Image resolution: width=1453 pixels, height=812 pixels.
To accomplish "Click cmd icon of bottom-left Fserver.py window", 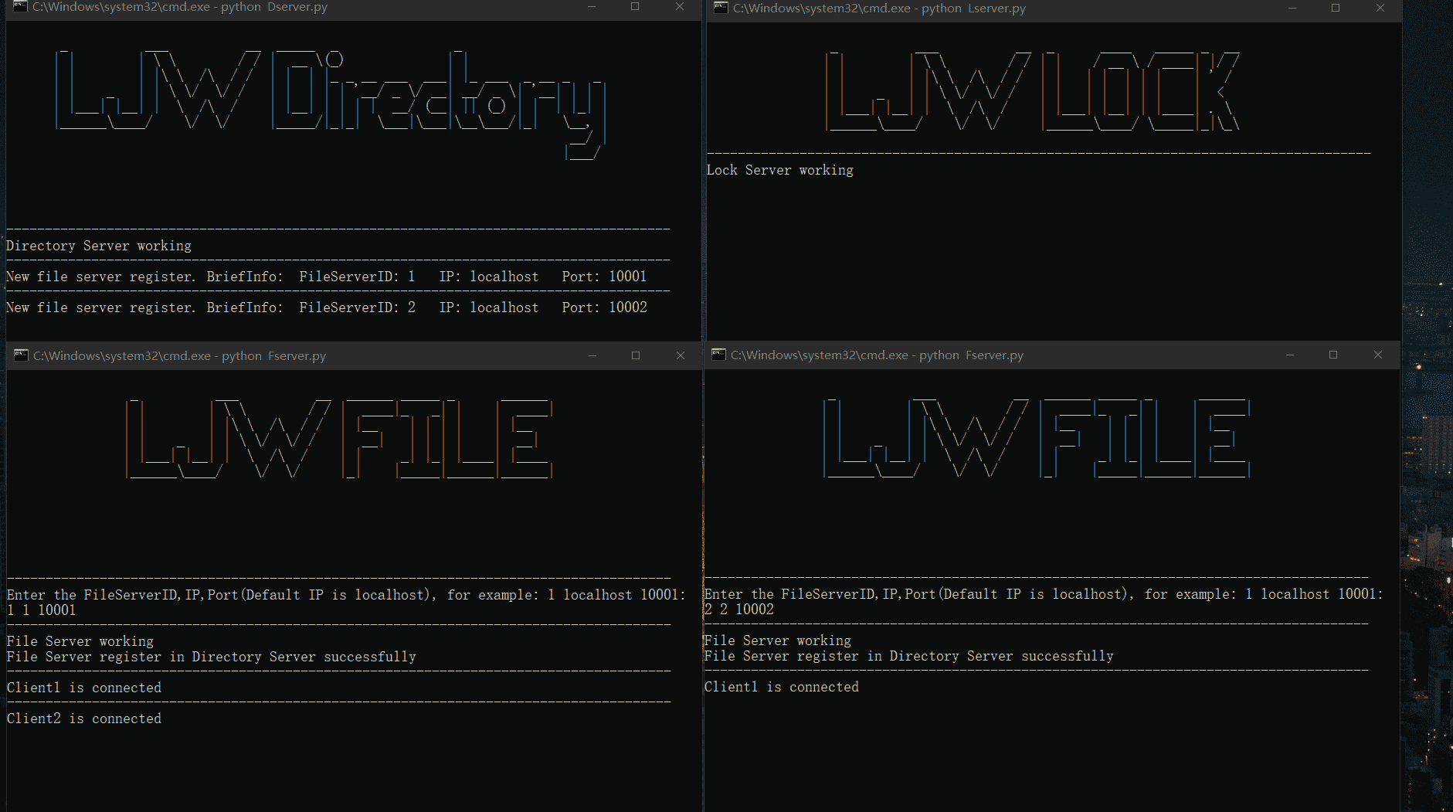I will click(21, 355).
